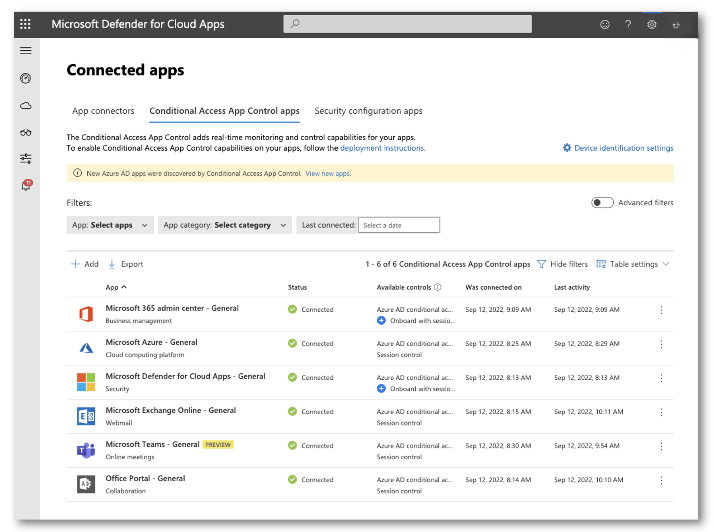
Task: Open the App category Select category dropdown
Action: point(225,225)
